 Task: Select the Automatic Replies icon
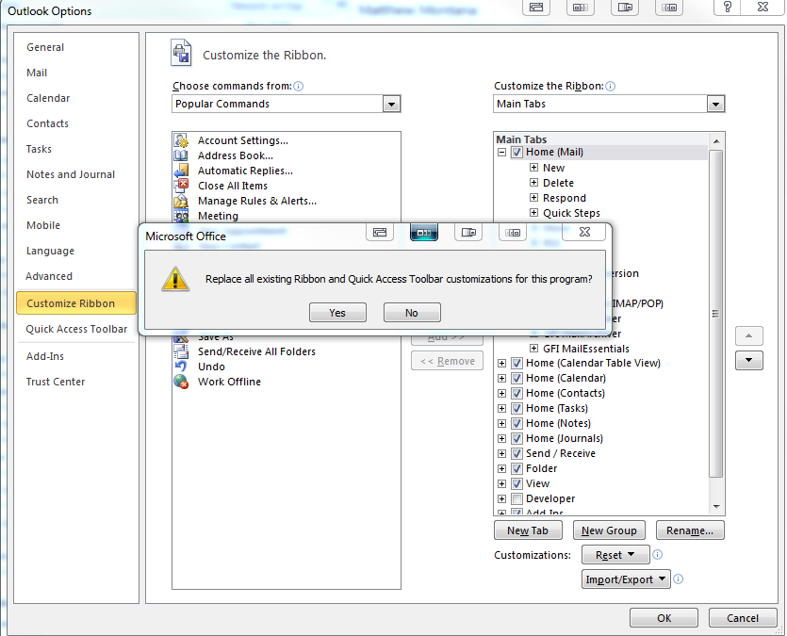pyautogui.click(x=182, y=171)
